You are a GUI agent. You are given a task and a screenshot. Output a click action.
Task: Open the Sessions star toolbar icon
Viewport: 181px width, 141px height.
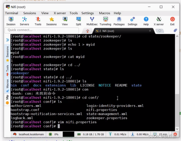(x=52, y=21)
